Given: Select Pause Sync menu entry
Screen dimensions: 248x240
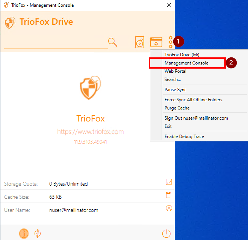Looking at the screenshot, I should (x=199, y=90).
